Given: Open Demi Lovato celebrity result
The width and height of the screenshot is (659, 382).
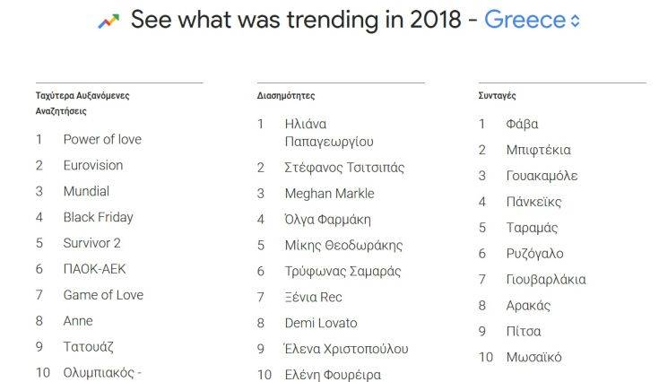Looking at the screenshot, I should (320, 323).
